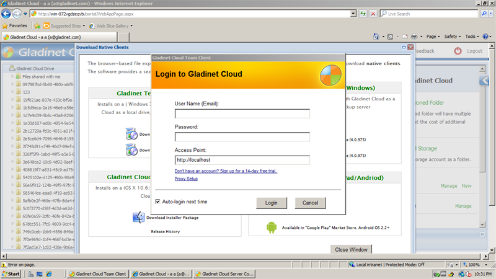This screenshot has height=279, width=496.
Task: Click the Add to Favorites star icon
Action: 37,26
